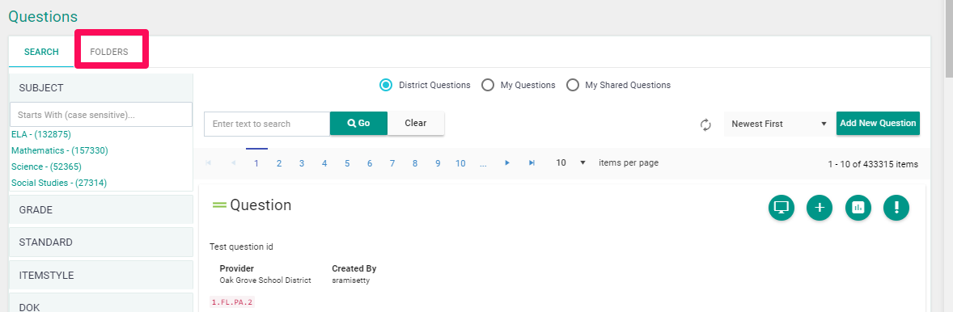Viewport: 953px width, 312px height.
Task: Go to page 10
Action: (x=460, y=163)
